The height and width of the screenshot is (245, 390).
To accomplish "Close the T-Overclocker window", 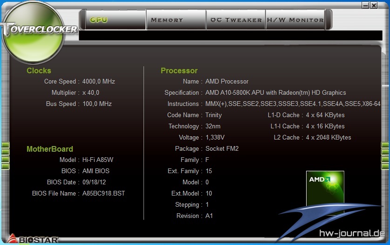I will [374, 5].
